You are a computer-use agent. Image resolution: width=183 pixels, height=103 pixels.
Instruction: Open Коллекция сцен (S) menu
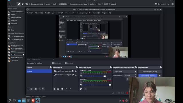(83, 13)
